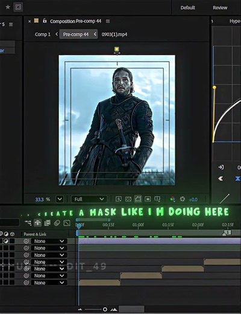Close the Composition Pre-comp 44 panel
Viewport: 241px width, 314px height.
click(x=30, y=21)
